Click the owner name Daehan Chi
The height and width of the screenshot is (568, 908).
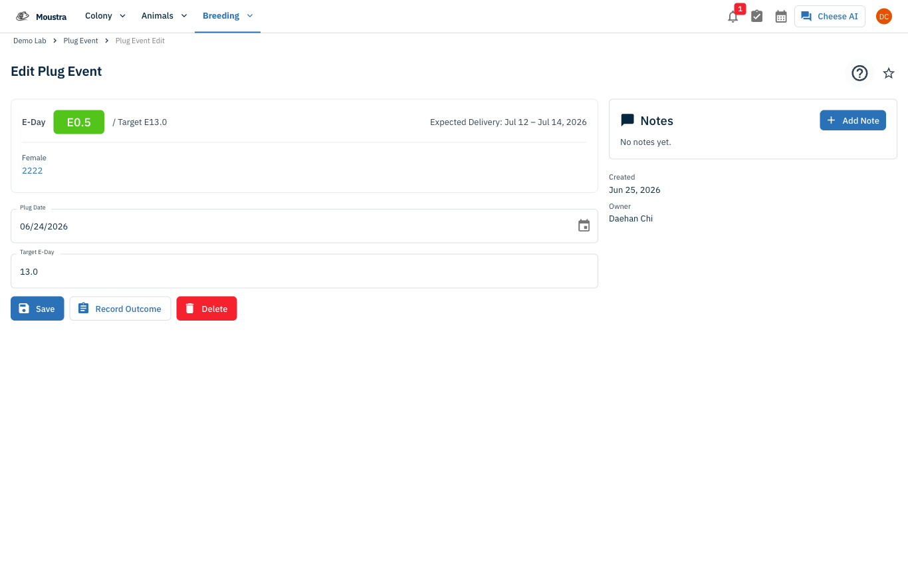pos(631,218)
